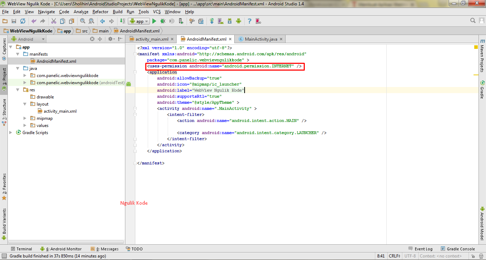The height and width of the screenshot is (260, 486).
Task: Expand the values folder
Action: [25, 126]
